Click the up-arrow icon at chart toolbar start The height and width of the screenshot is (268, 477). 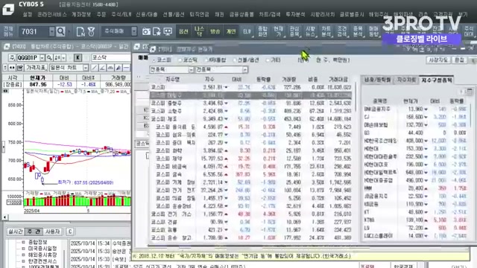point(5,68)
